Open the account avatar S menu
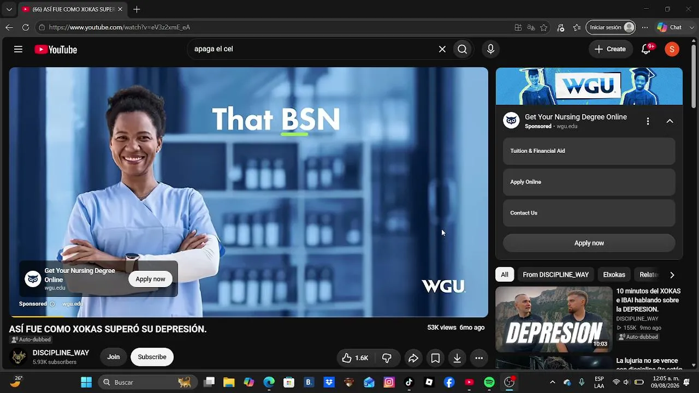The width and height of the screenshot is (699, 393). (672, 49)
